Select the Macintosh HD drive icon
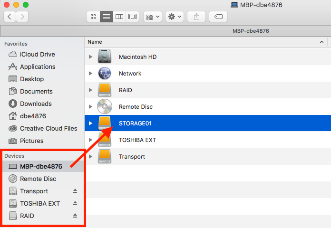Viewport: 331px width, 228px height. [x=105, y=56]
